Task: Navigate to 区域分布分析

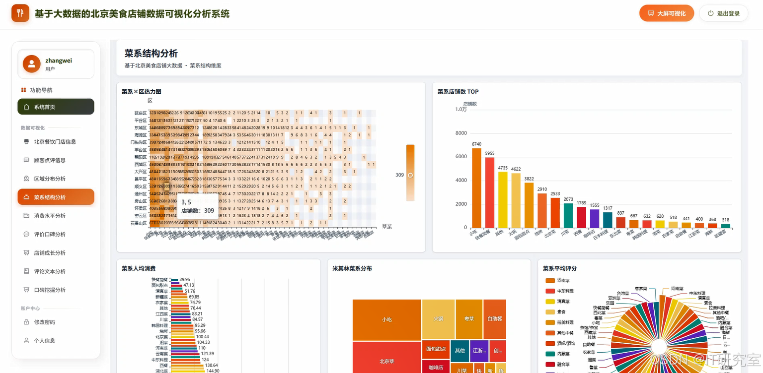Action: click(x=56, y=179)
